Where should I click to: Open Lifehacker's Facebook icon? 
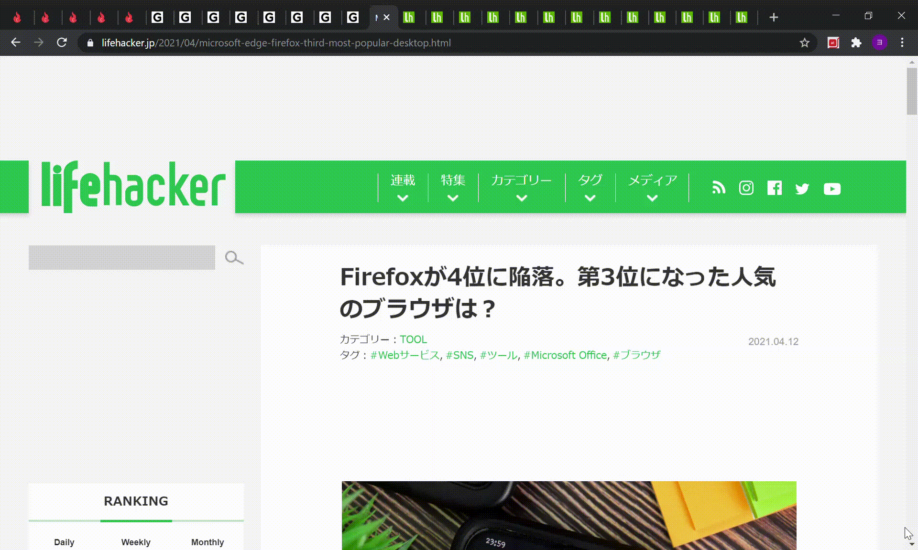774,188
